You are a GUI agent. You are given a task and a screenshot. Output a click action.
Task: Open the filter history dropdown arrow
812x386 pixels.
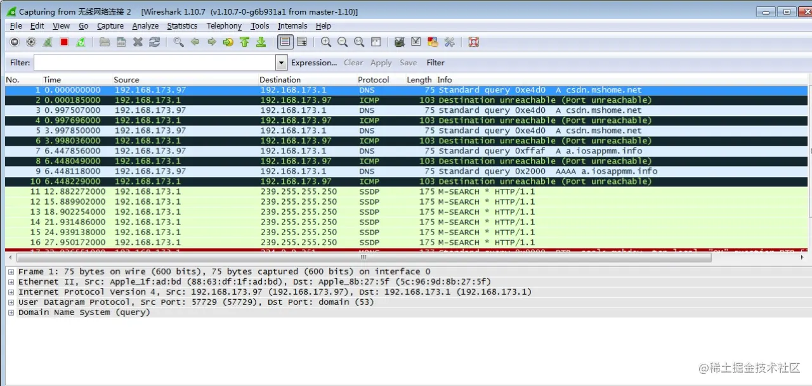(x=282, y=63)
